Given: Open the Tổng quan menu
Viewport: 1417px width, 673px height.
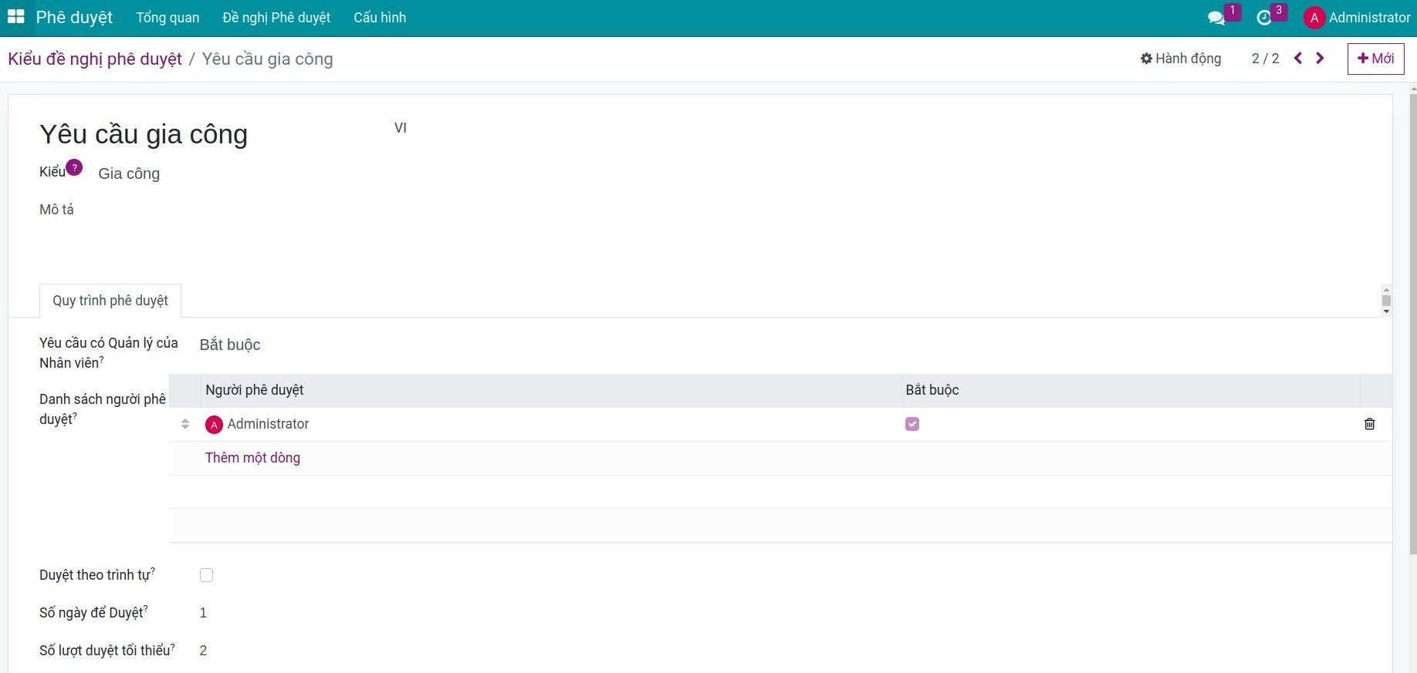Looking at the screenshot, I should point(167,18).
